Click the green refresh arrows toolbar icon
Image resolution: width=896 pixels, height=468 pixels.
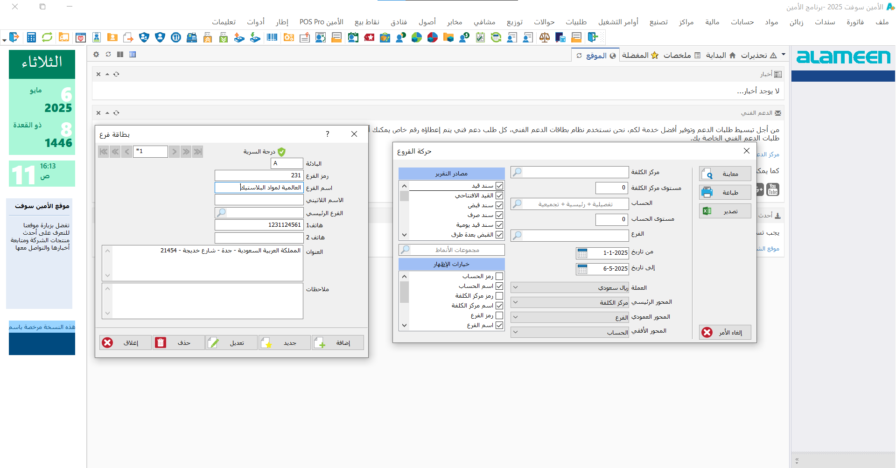(x=47, y=37)
